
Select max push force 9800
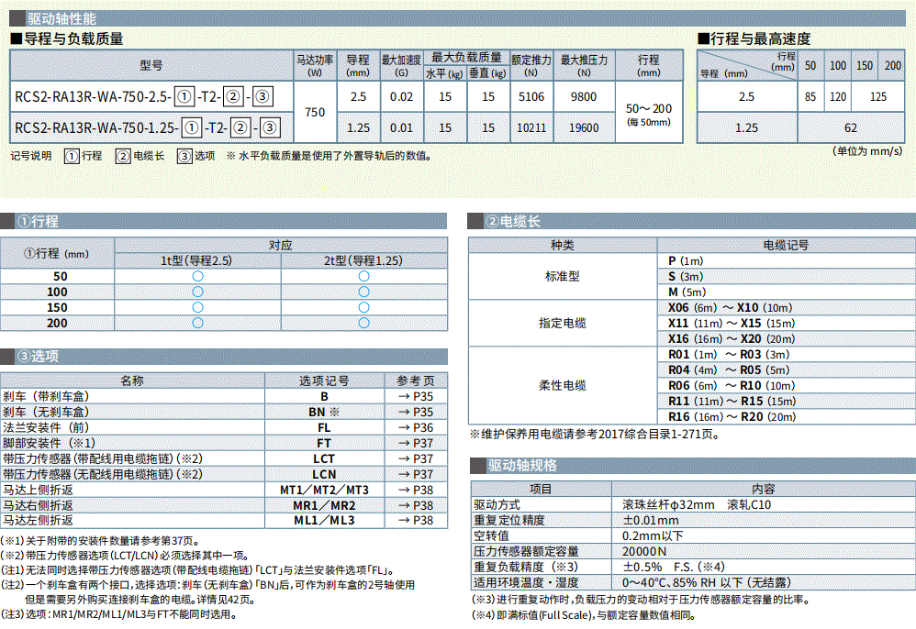pyautogui.click(x=584, y=97)
